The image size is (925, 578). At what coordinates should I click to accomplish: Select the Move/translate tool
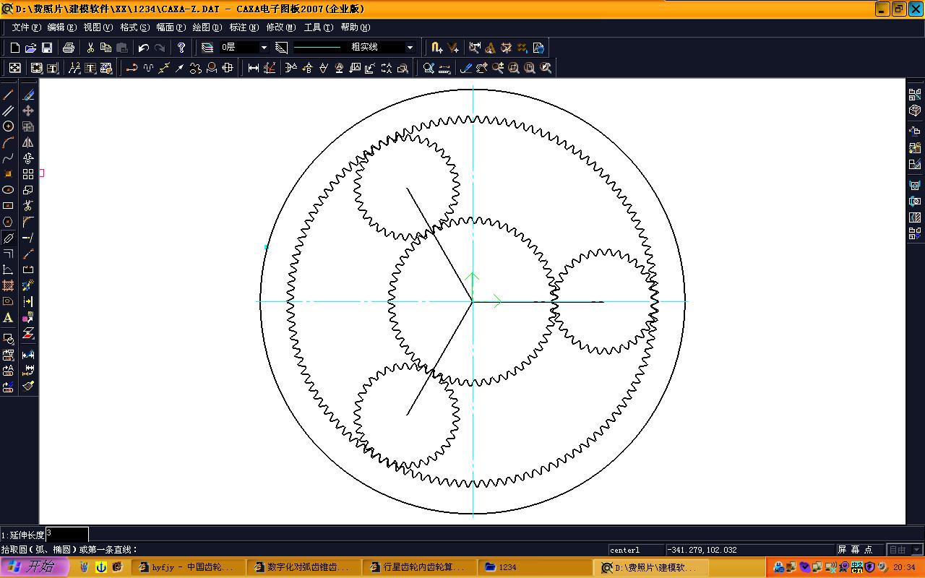[28, 111]
